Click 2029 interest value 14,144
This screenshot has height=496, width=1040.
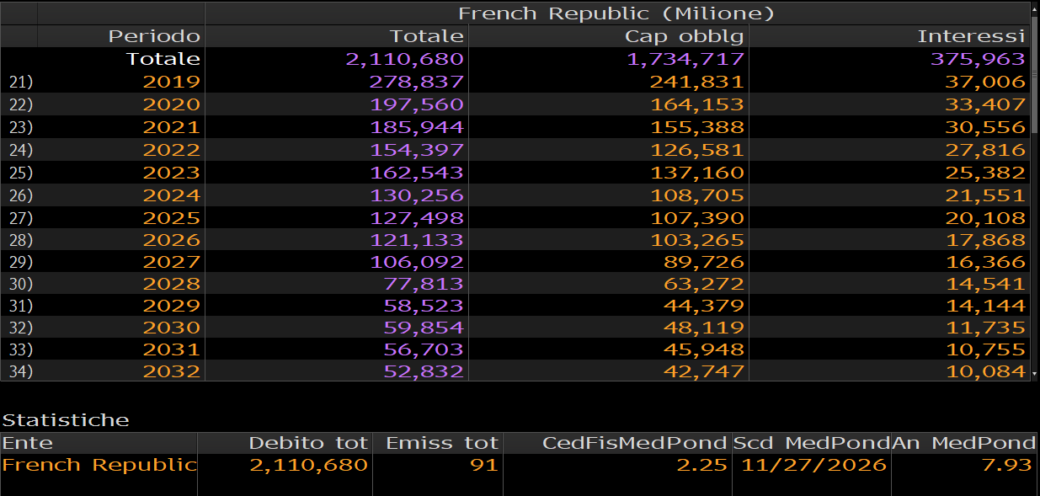point(984,306)
